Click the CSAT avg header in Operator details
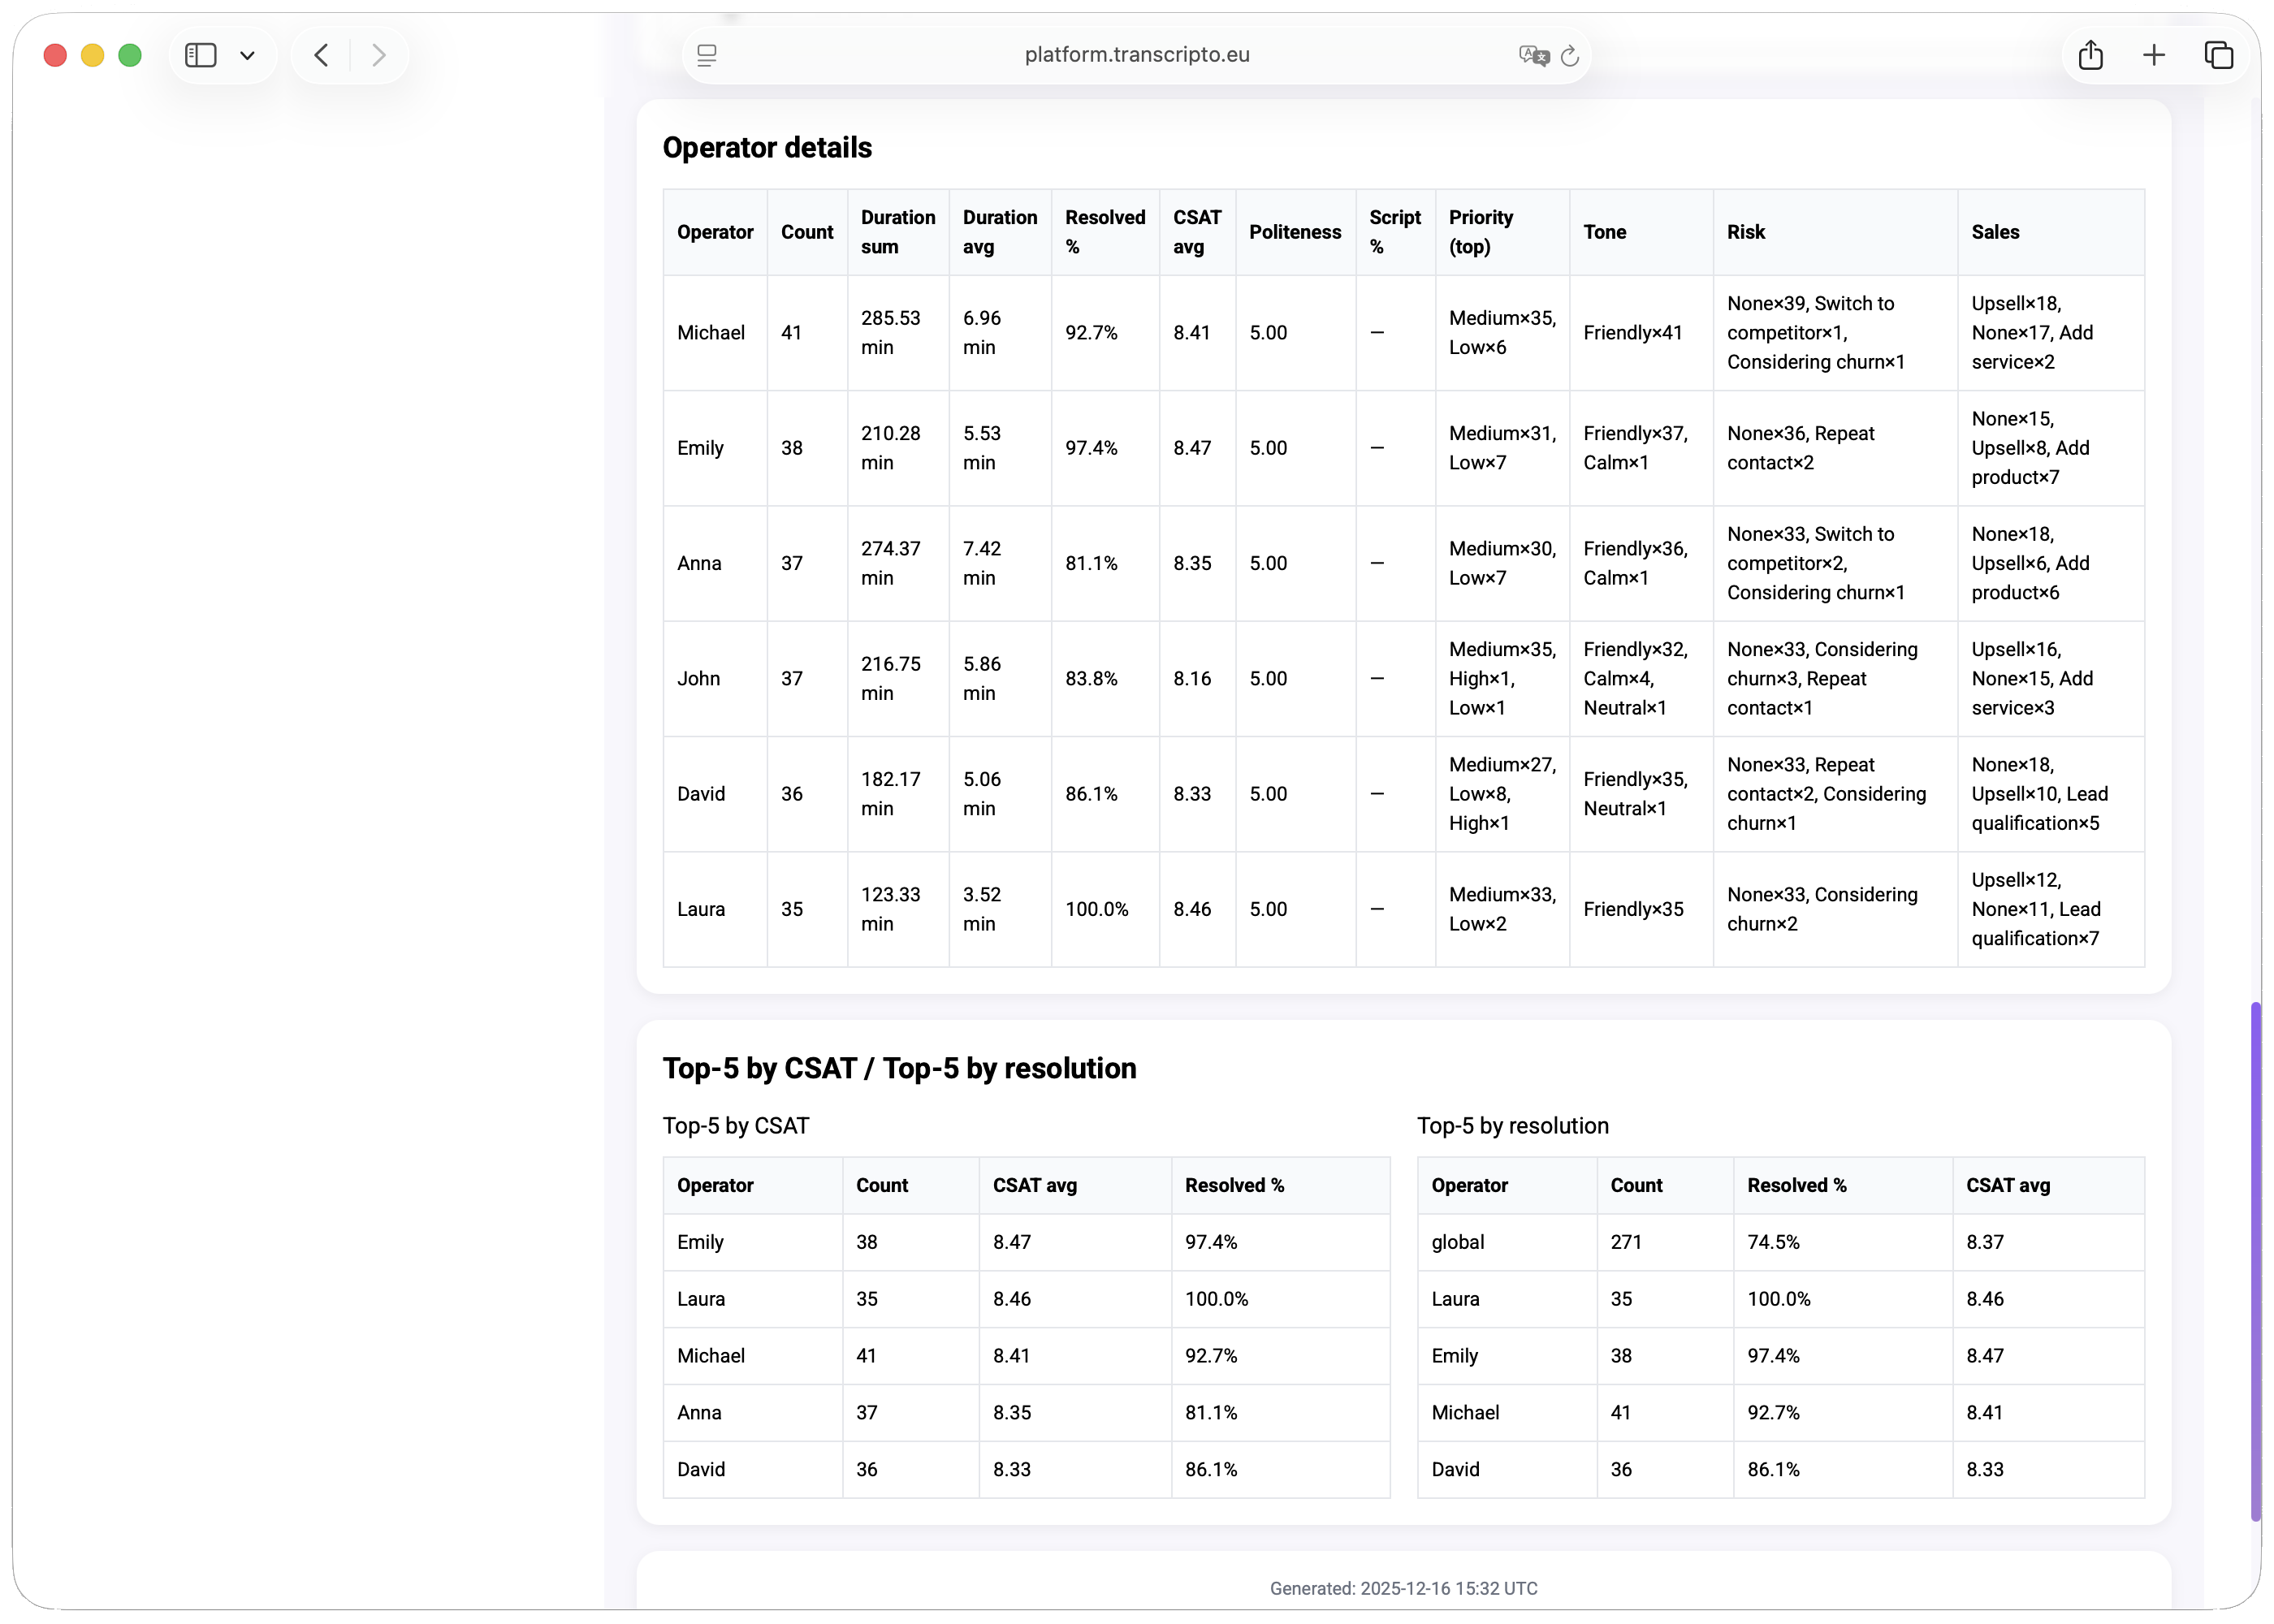The width and height of the screenshot is (2274, 1624). pos(1196,232)
